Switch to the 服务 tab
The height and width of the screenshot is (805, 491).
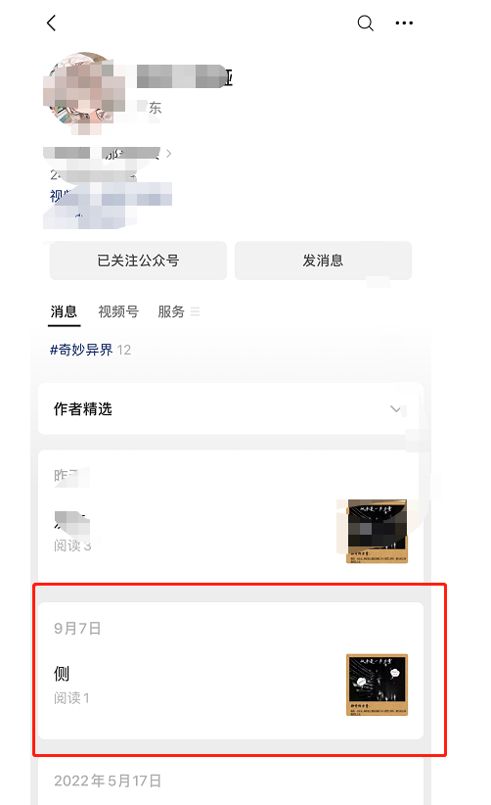[171, 311]
